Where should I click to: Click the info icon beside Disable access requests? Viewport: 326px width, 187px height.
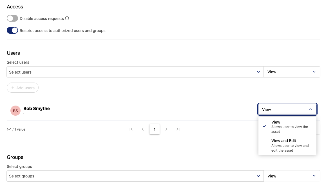tap(67, 19)
